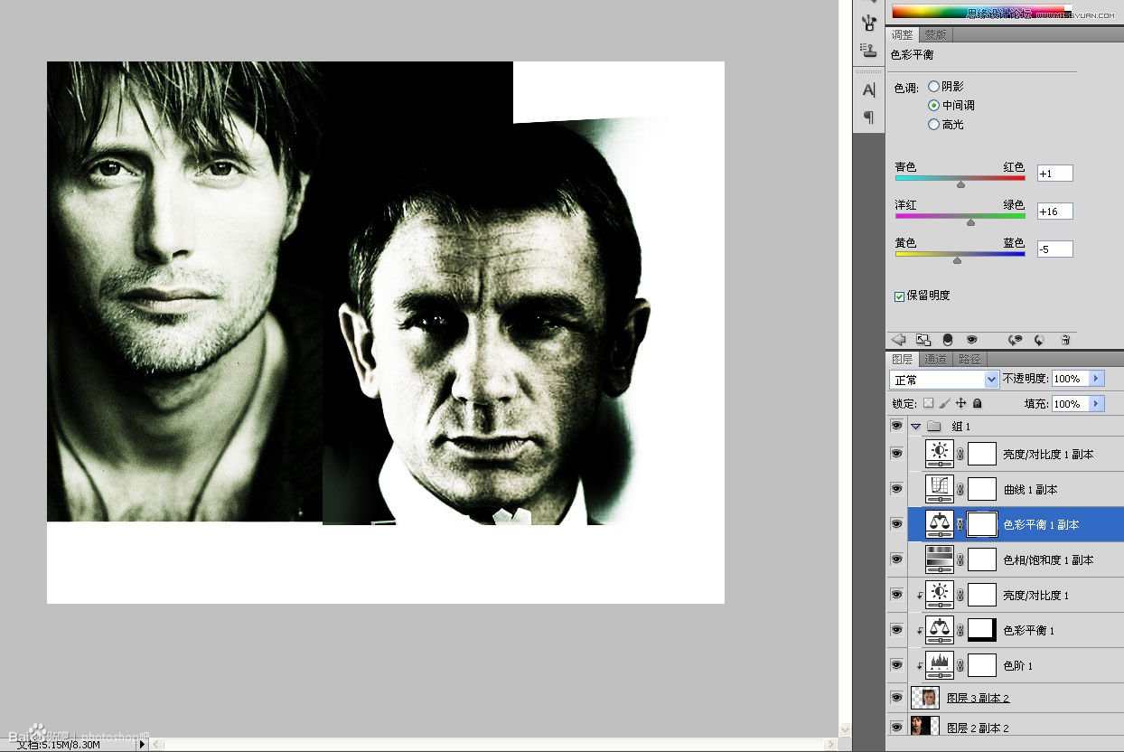Screen dimensions: 1124x752
Task: Click the 青色-红色 value input field
Action: (x=1054, y=174)
